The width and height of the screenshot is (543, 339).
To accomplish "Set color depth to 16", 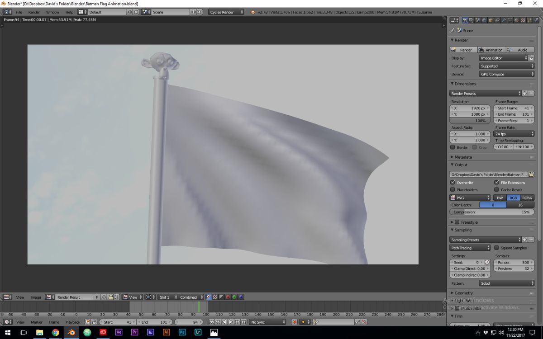I will [x=520, y=205].
